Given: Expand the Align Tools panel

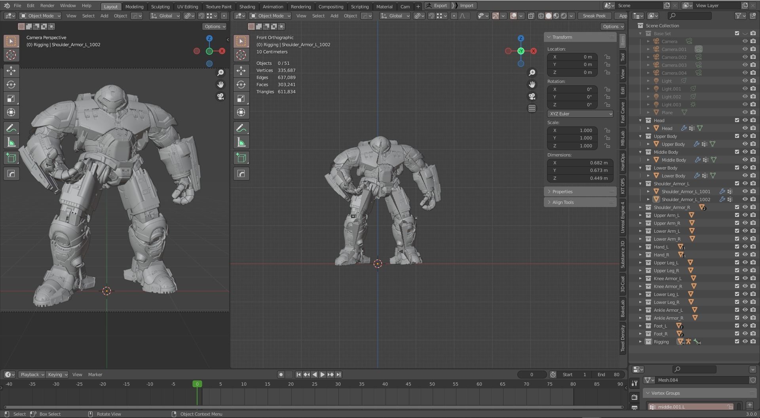Looking at the screenshot, I should click(x=580, y=202).
